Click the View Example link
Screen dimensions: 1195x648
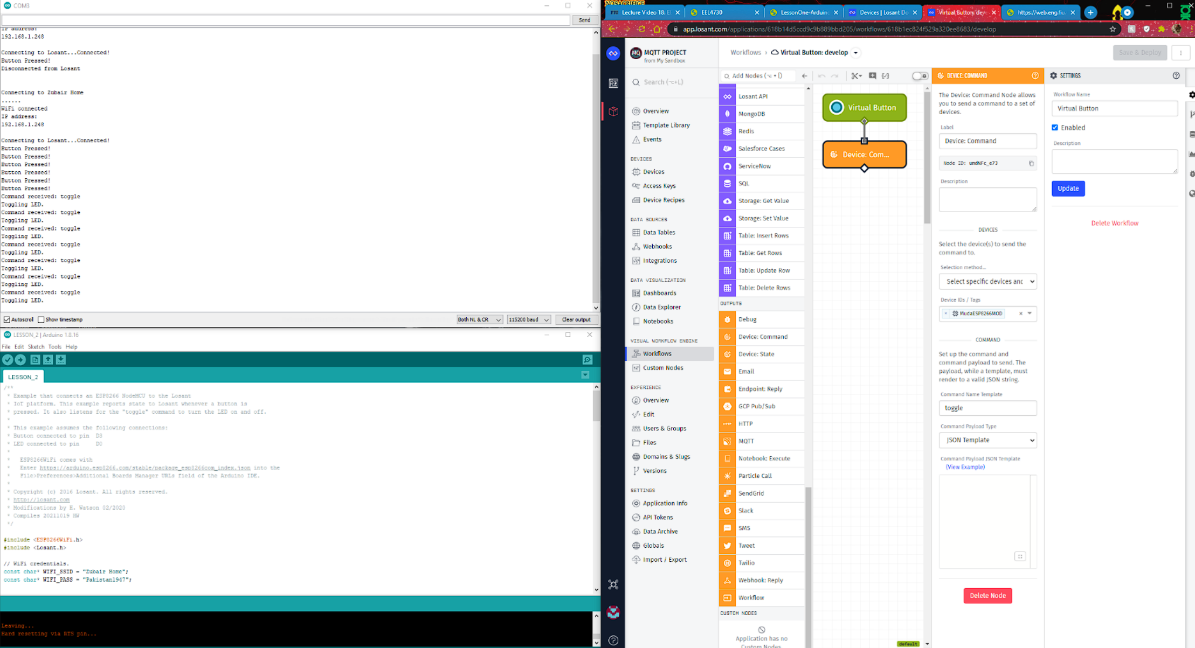tap(965, 467)
